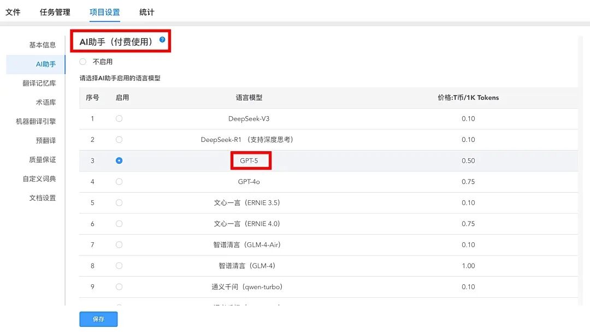Click the 启用 column header
The height and width of the screenshot is (335, 590).
[122, 98]
